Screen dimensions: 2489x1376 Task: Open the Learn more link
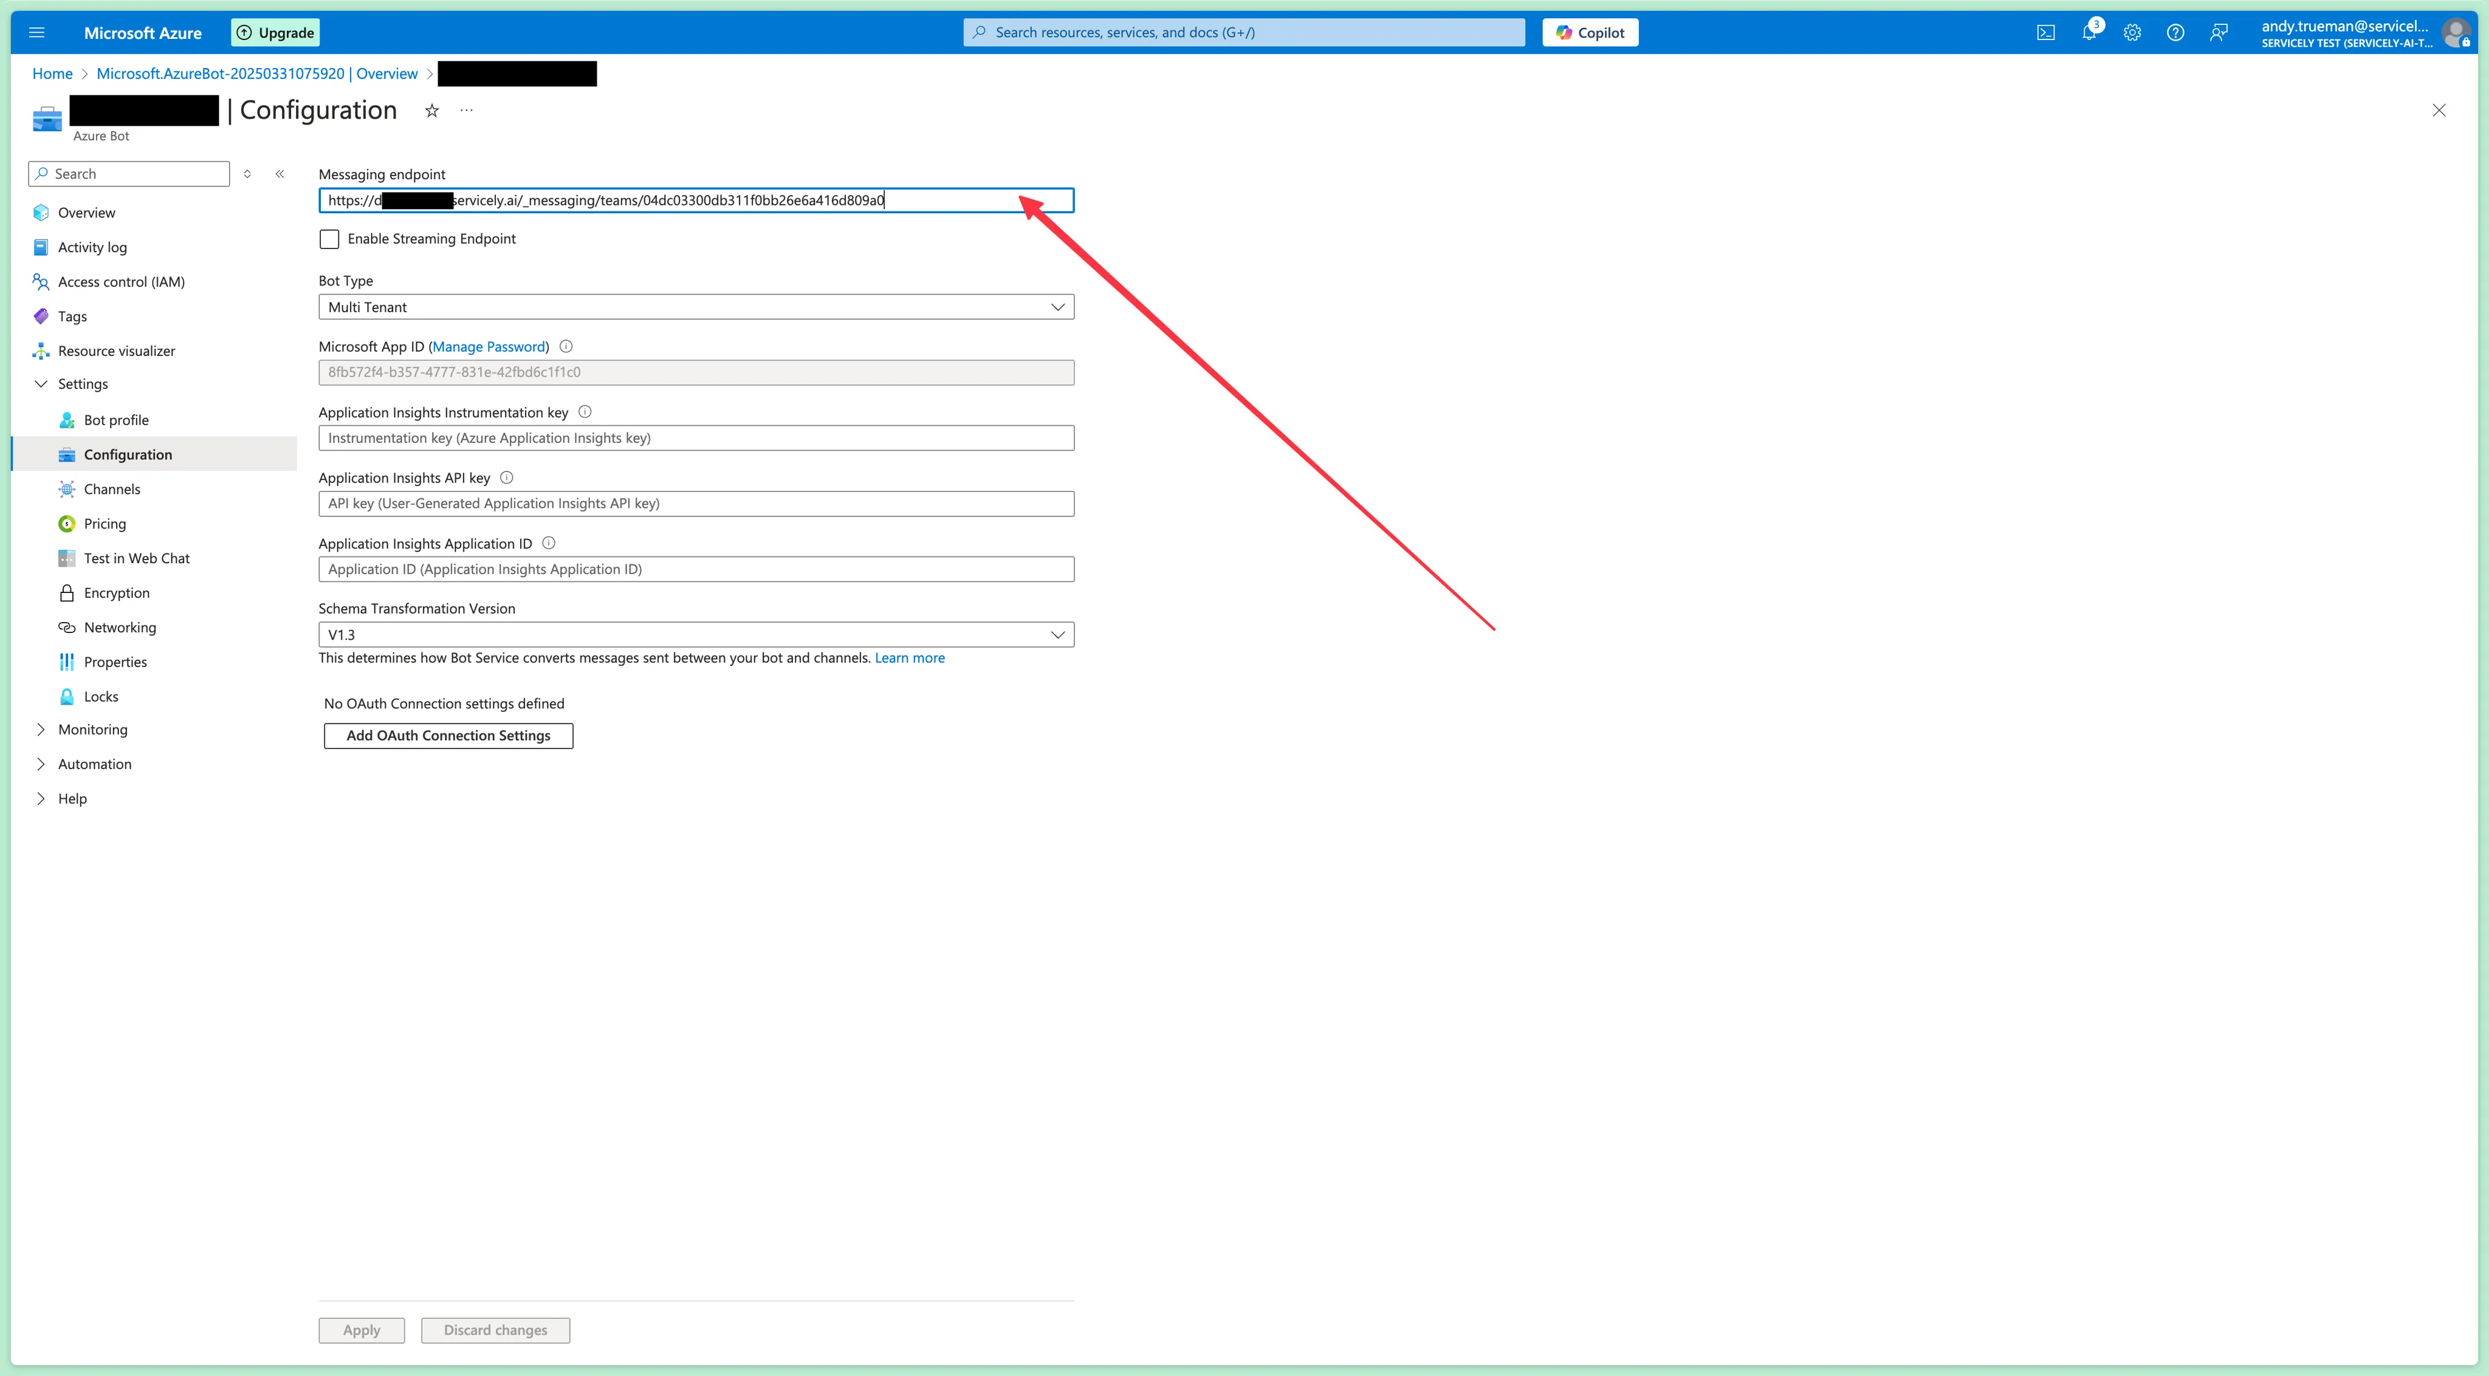[909, 658]
